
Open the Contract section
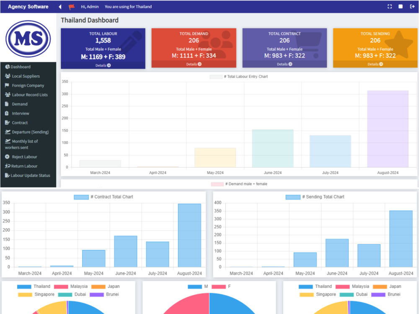point(20,123)
